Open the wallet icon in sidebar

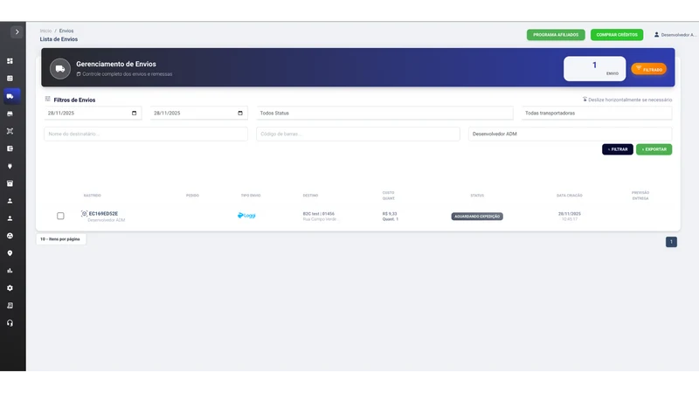pos(10,148)
